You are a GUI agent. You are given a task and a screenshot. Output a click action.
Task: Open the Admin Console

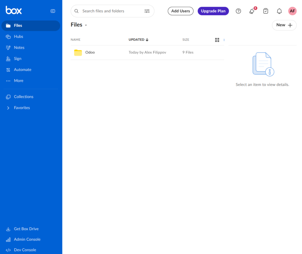pyautogui.click(x=27, y=239)
